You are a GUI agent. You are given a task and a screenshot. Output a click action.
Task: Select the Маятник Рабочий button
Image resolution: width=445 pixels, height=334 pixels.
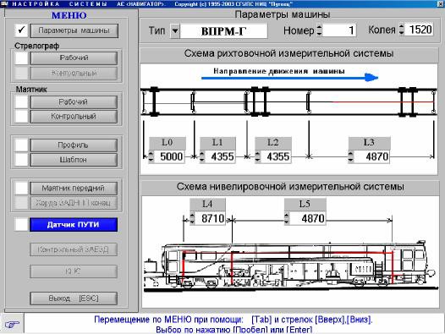coord(74,101)
